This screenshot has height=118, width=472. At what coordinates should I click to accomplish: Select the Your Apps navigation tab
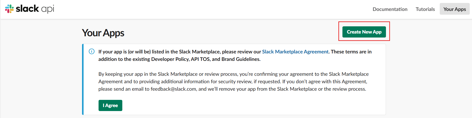[x=454, y=9]
